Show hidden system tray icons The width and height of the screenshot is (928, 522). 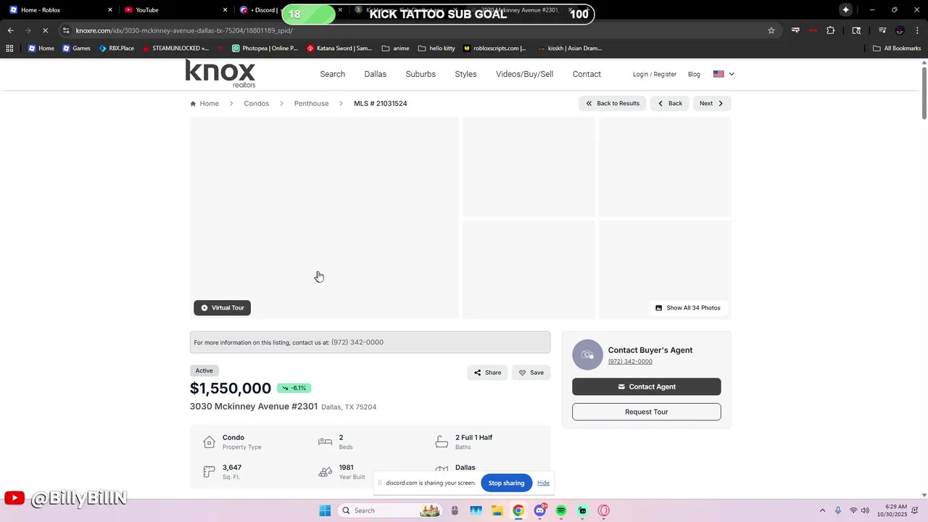coord(822,510)
